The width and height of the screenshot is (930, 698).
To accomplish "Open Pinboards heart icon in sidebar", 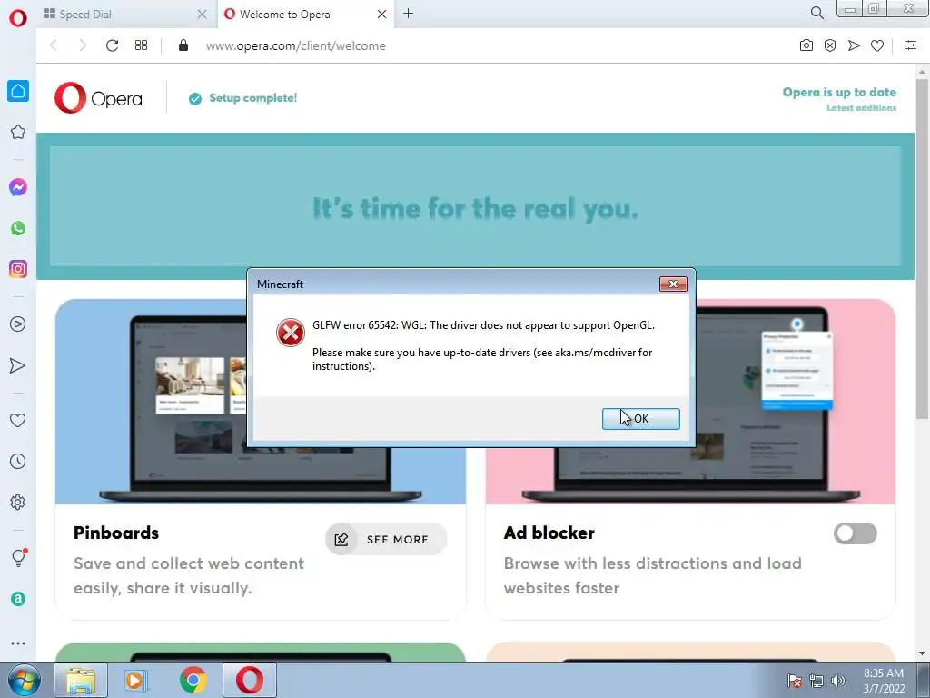I will (18, 420).
